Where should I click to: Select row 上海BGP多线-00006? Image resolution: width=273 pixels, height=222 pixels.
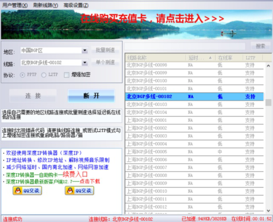[x=195, y=160]
